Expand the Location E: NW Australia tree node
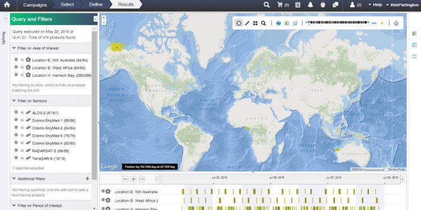This screenshot has height=210, width=421. pyautogui.click(x=16, y=59)
